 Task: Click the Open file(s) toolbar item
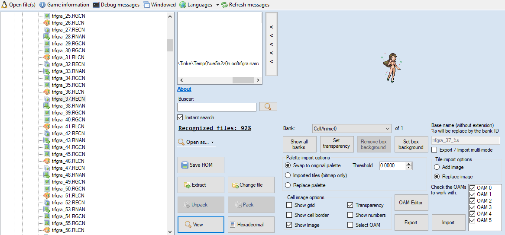[19, 4]
